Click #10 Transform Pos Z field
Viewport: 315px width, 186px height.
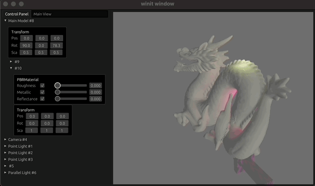(63, 116)
